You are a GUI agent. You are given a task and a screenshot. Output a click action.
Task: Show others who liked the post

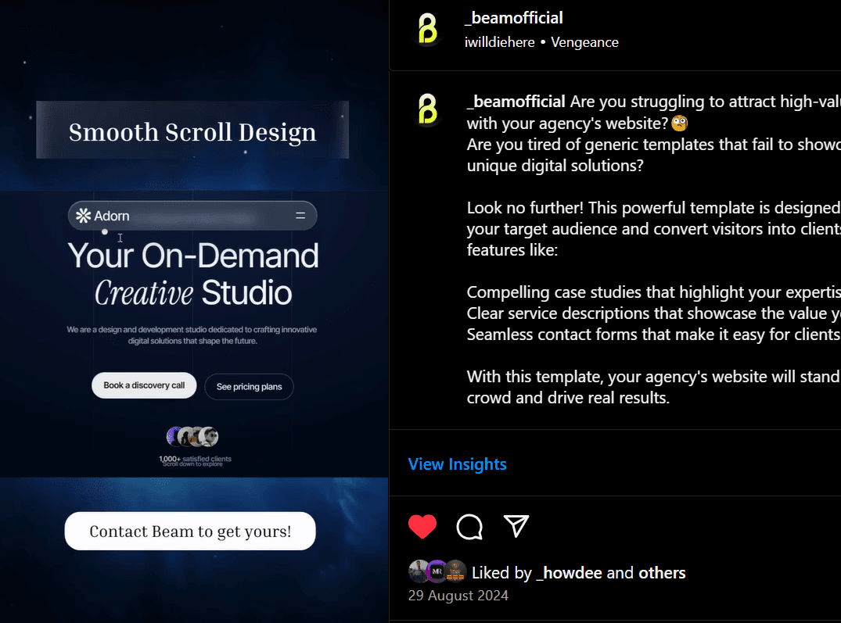coord(662,573)
